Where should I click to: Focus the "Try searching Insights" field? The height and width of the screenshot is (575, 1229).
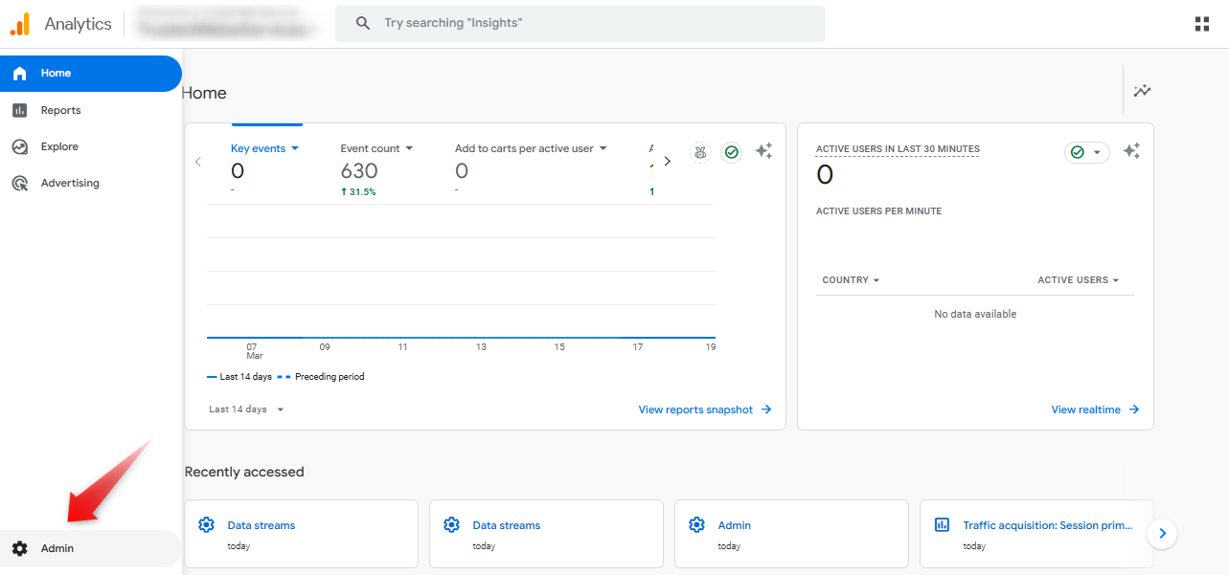(580, 23)
